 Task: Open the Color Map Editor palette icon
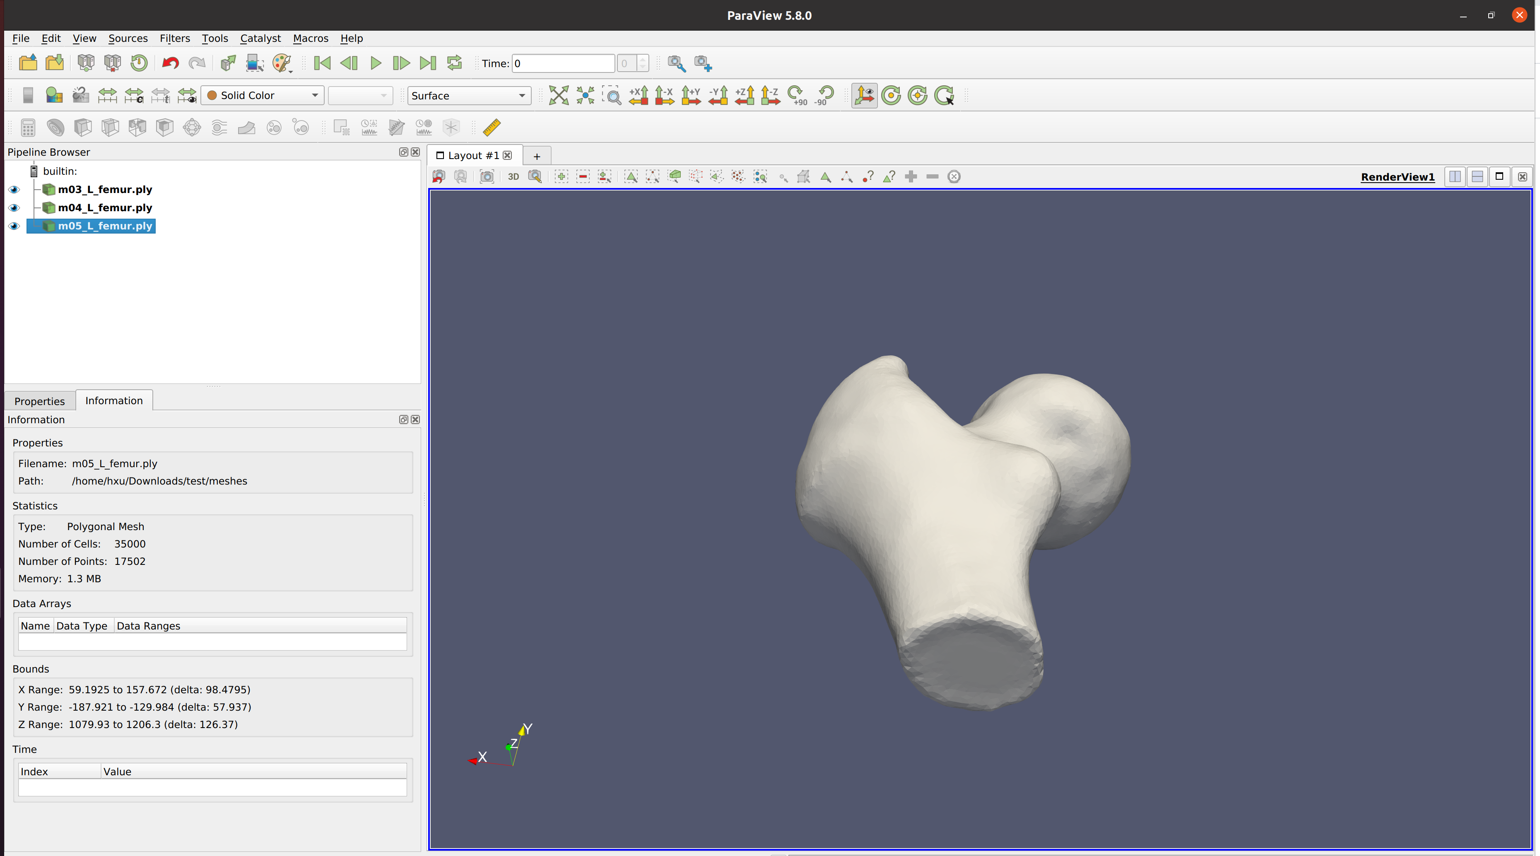tap(282, 63)
